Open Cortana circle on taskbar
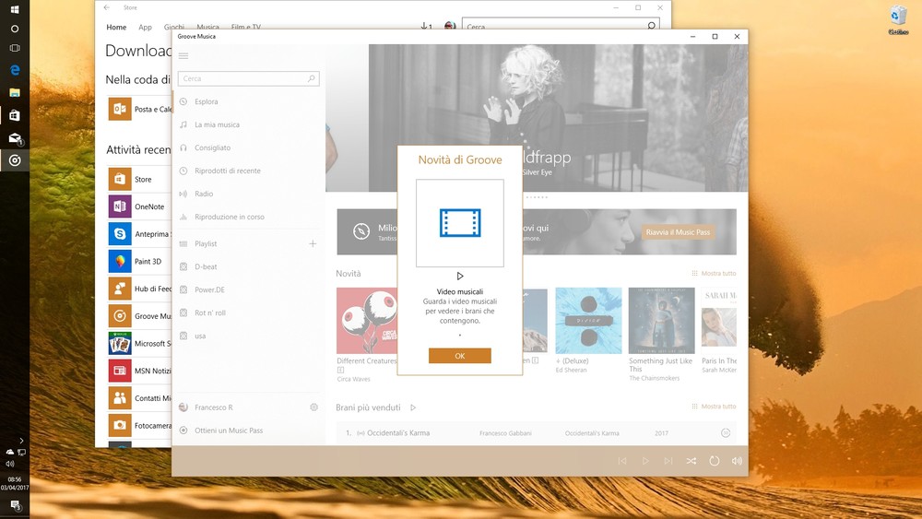The height and width of the screenshot is (519, 922). (15, 29)
